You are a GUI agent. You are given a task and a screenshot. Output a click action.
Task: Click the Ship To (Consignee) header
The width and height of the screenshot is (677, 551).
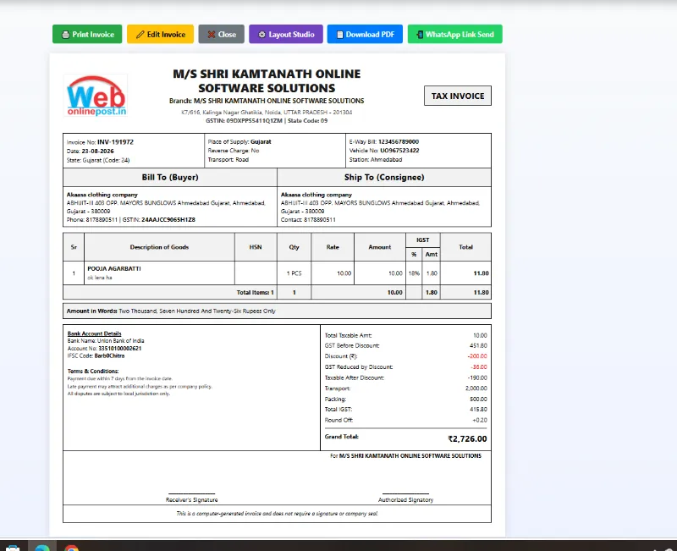[x=384, y=178]
